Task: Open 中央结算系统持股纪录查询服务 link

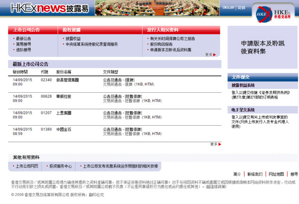Action: coord(92,44)
